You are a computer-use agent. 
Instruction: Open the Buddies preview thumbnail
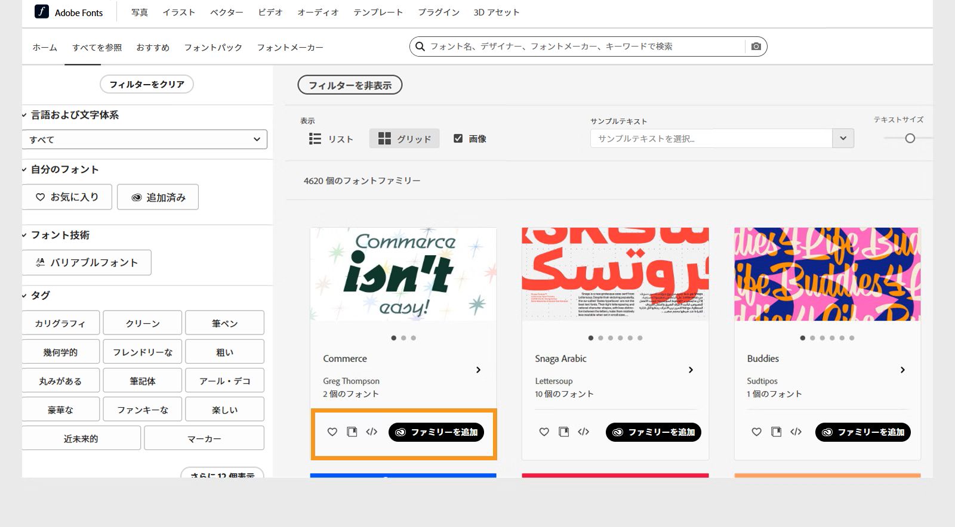pyautogui.click(x=827, y=274)
